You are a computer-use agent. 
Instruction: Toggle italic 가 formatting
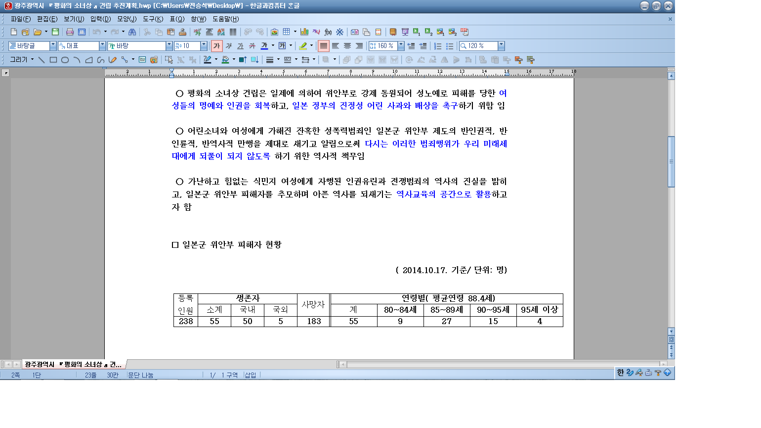point(229,46)
